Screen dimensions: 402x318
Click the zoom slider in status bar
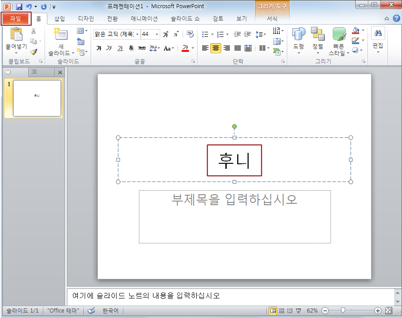[x=343, y=310]
